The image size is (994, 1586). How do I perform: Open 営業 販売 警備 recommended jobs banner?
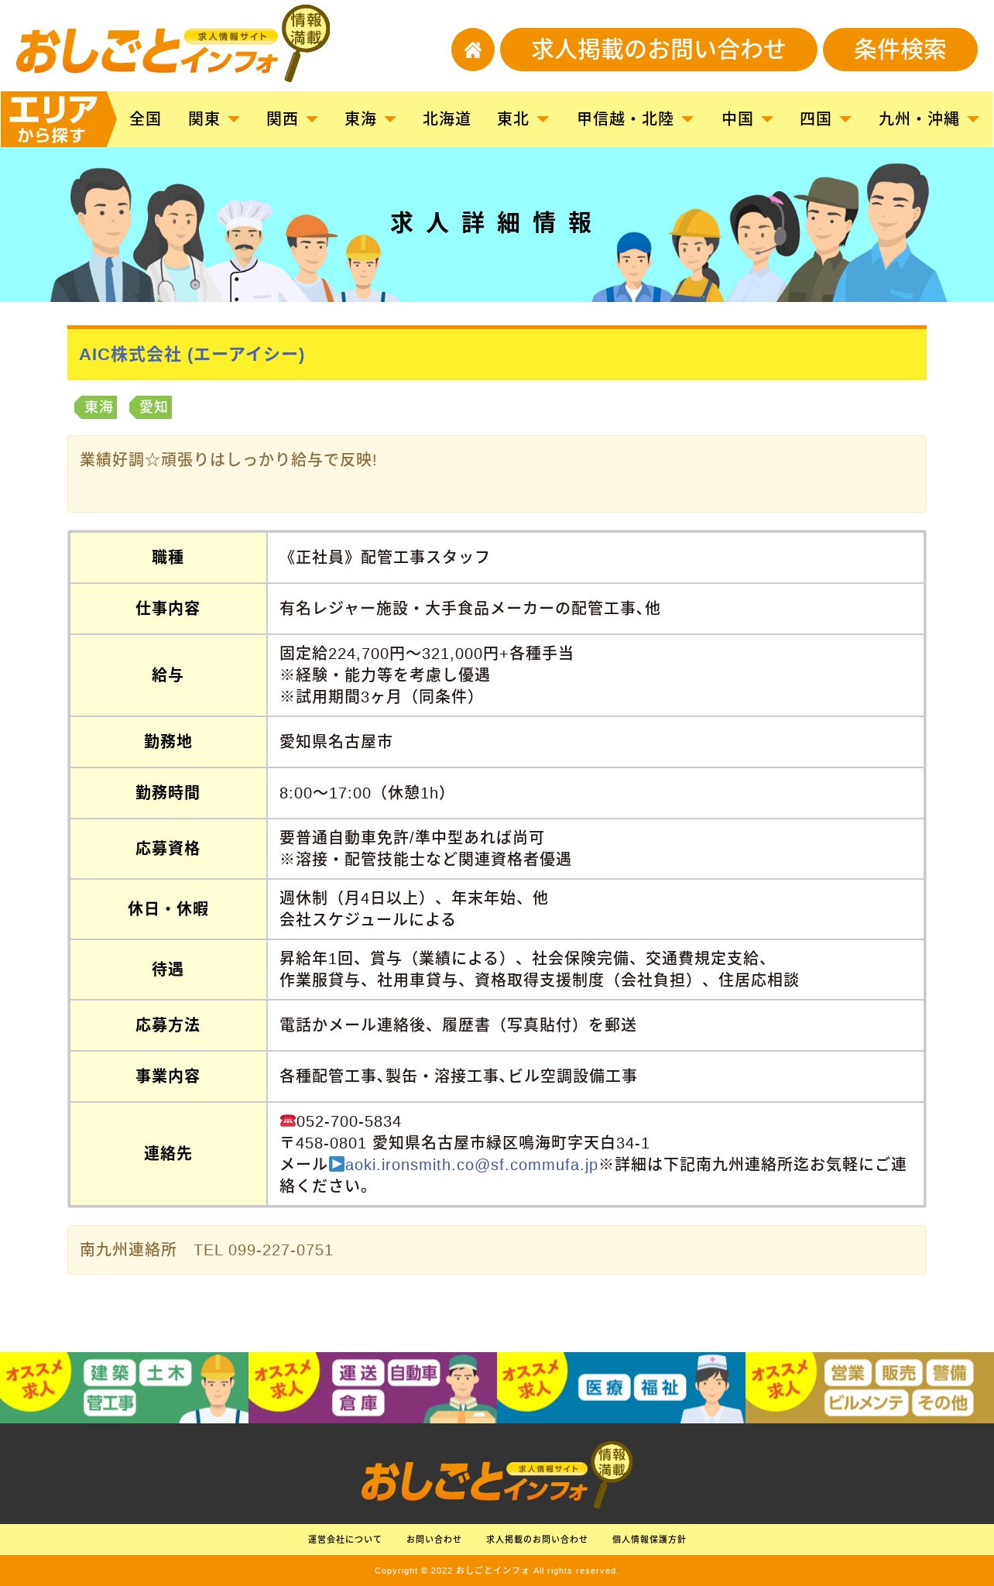click(x=869, y=1388)
